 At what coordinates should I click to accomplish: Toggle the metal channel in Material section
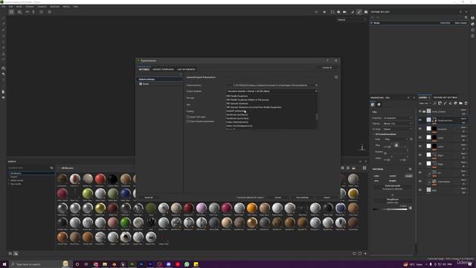click(393, 176)
